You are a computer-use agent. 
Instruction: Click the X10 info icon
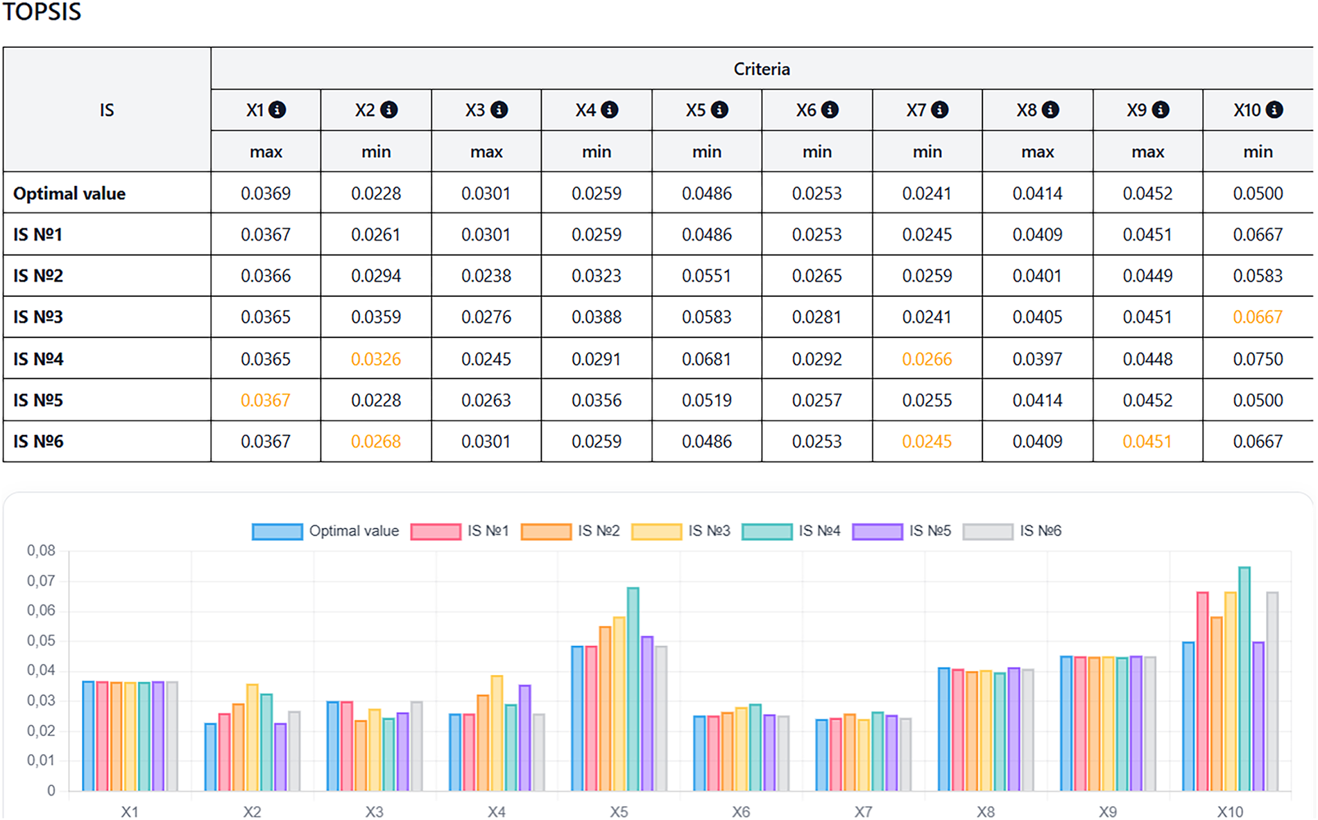coord(1274,110)
